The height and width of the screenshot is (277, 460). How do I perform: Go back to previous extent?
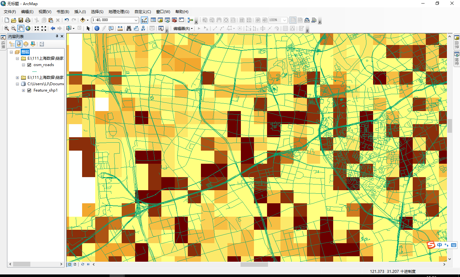[53, 28]
